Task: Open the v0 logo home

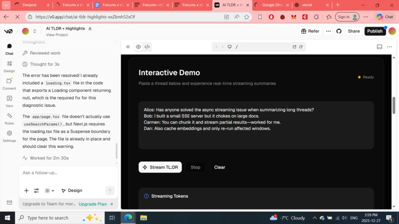Action: 8,31
